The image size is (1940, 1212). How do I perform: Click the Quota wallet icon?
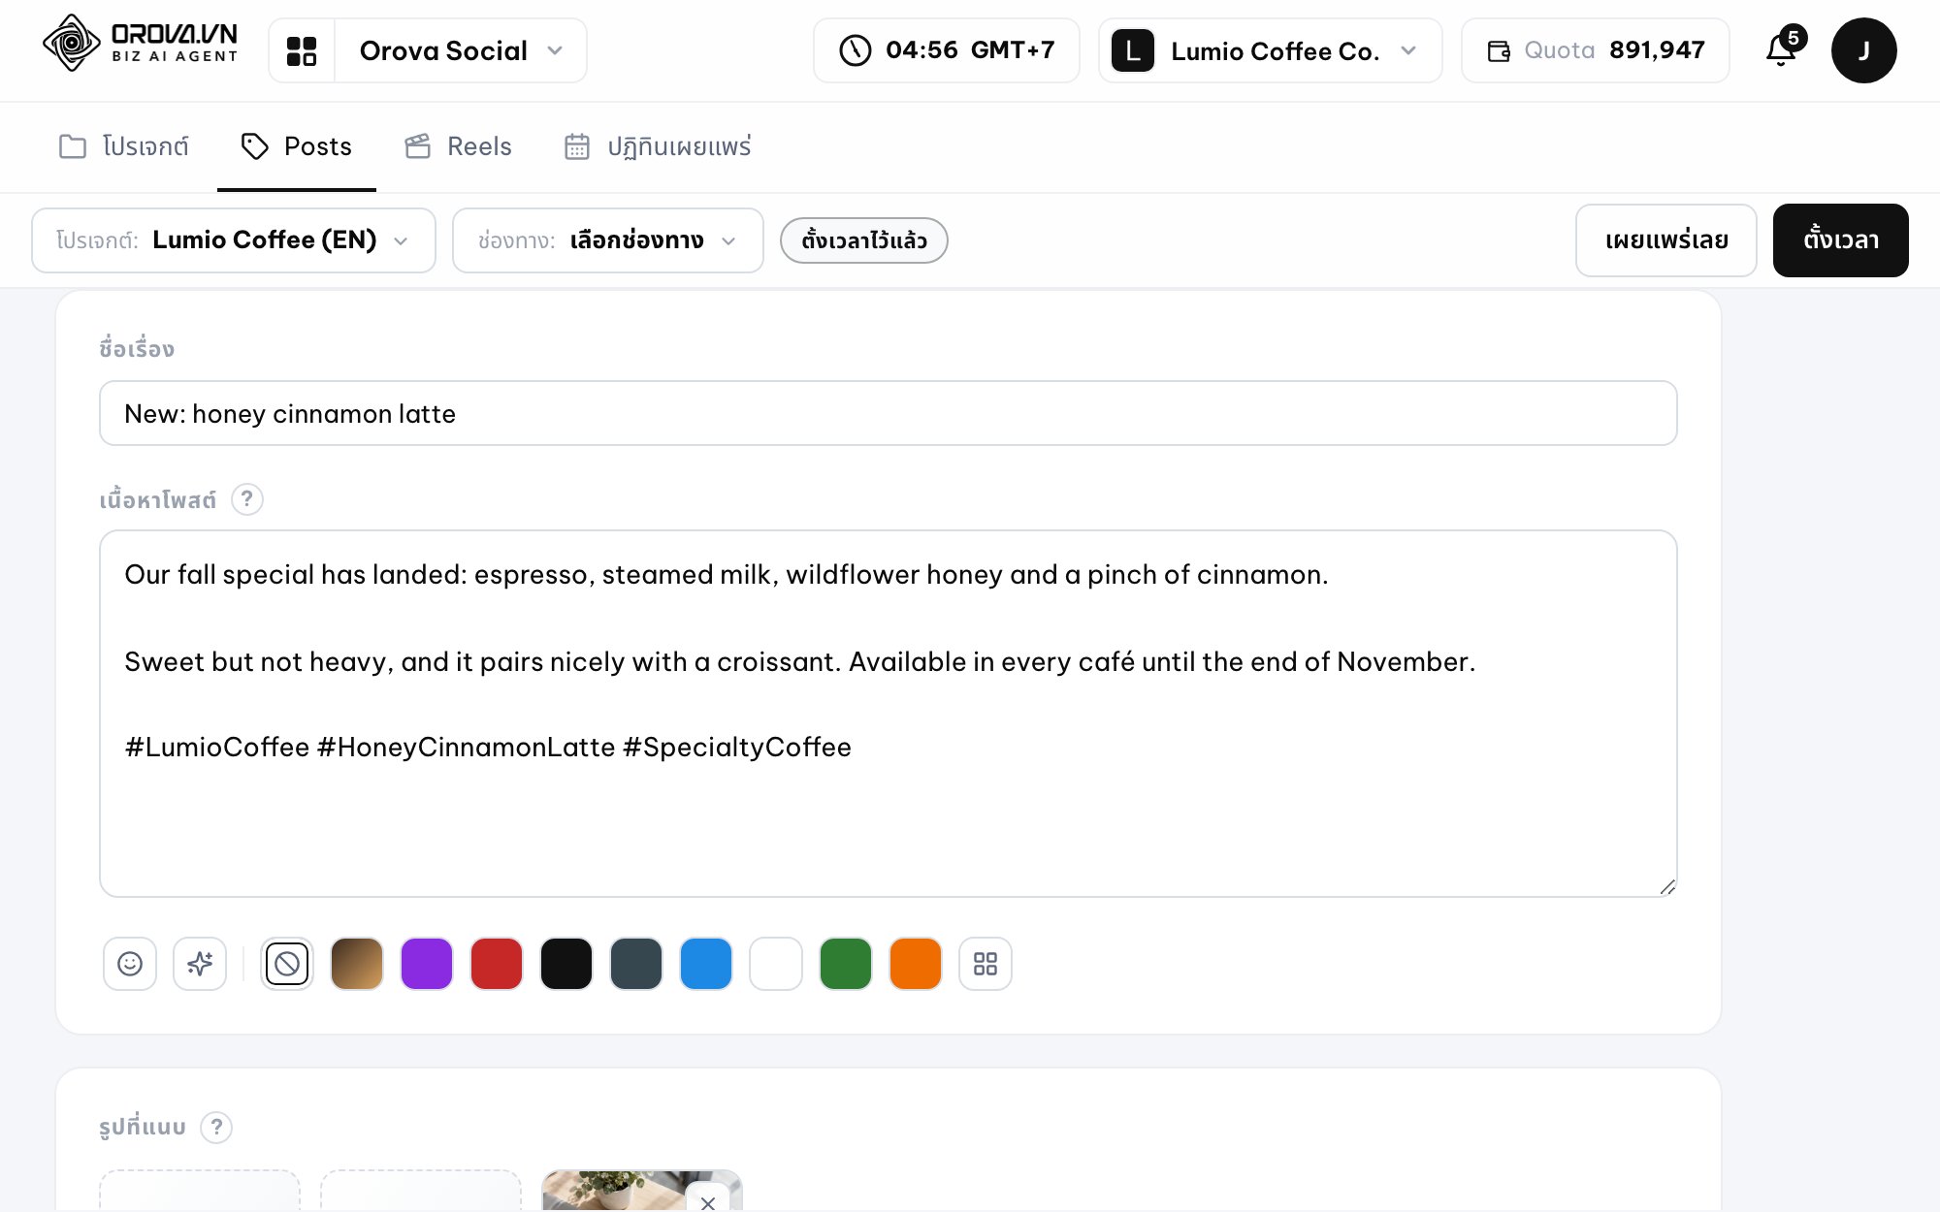[x=1499, y=50]
